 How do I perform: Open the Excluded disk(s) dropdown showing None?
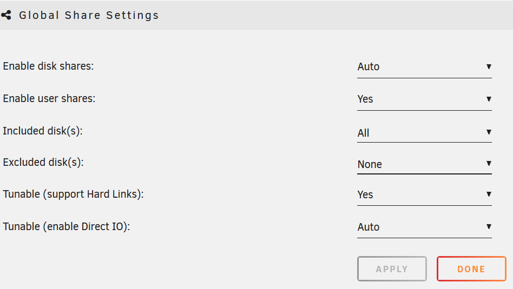coord(424,164)
